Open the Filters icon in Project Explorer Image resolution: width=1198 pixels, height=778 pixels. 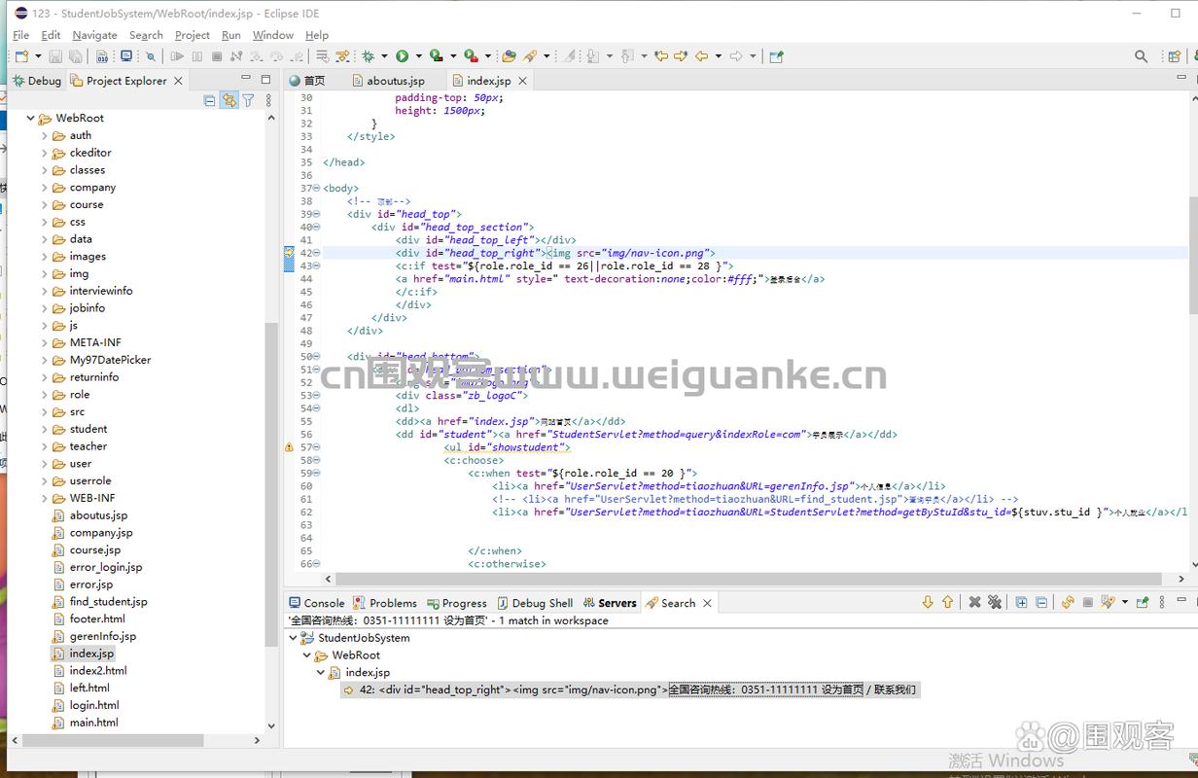250,100
